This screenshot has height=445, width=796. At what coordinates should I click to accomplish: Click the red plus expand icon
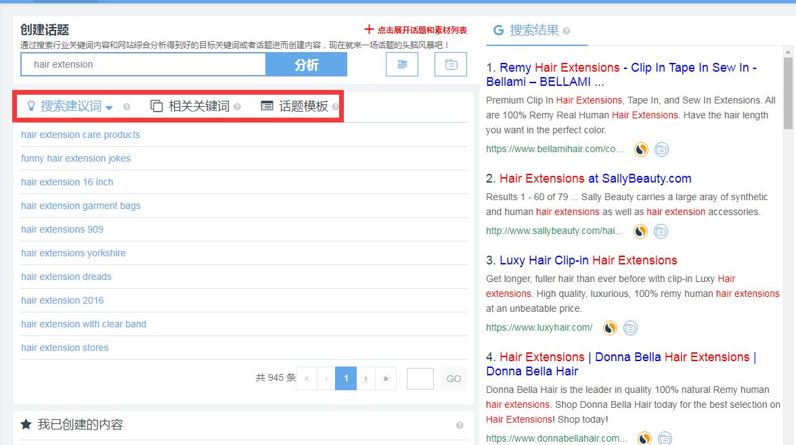[x=369, y=30]
